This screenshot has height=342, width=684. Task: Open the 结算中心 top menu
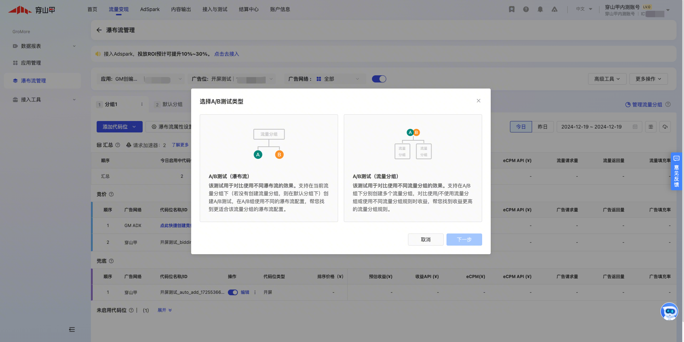point(249,9)
